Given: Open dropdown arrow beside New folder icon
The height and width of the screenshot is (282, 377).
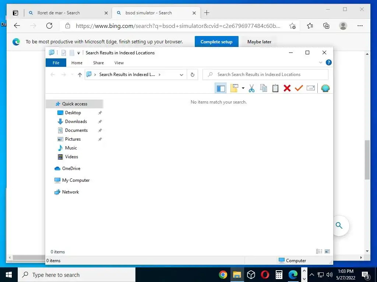Looking at the screenshot, I should pos(243,88).
